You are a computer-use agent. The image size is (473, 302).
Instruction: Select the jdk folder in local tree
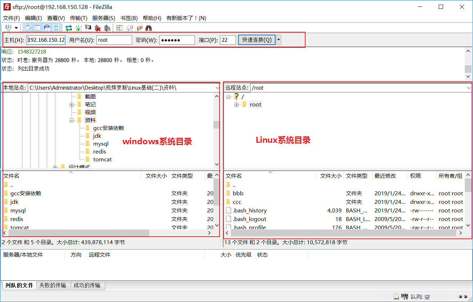pos(97,136)
